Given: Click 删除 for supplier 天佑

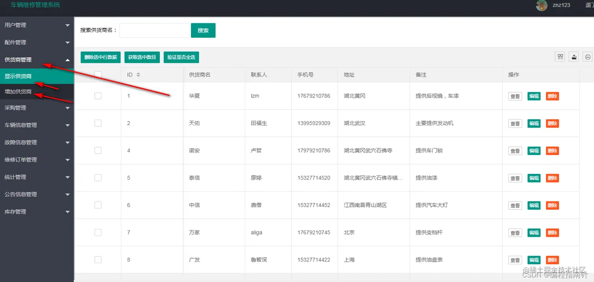Looking at the screenshot, I should [x=552, y=123].
